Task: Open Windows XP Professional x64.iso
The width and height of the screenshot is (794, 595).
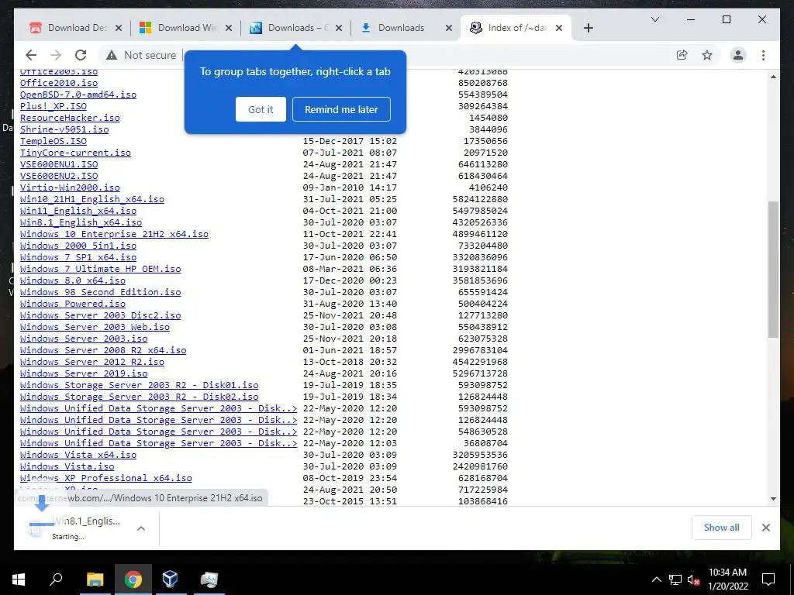Action: click(x=105, y=478)
